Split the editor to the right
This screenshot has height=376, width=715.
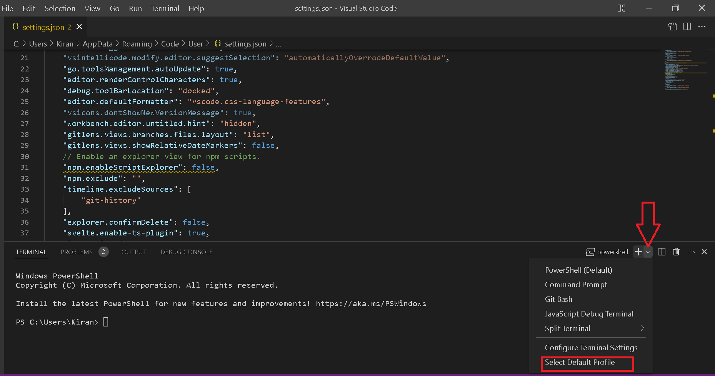coord(687,27)
